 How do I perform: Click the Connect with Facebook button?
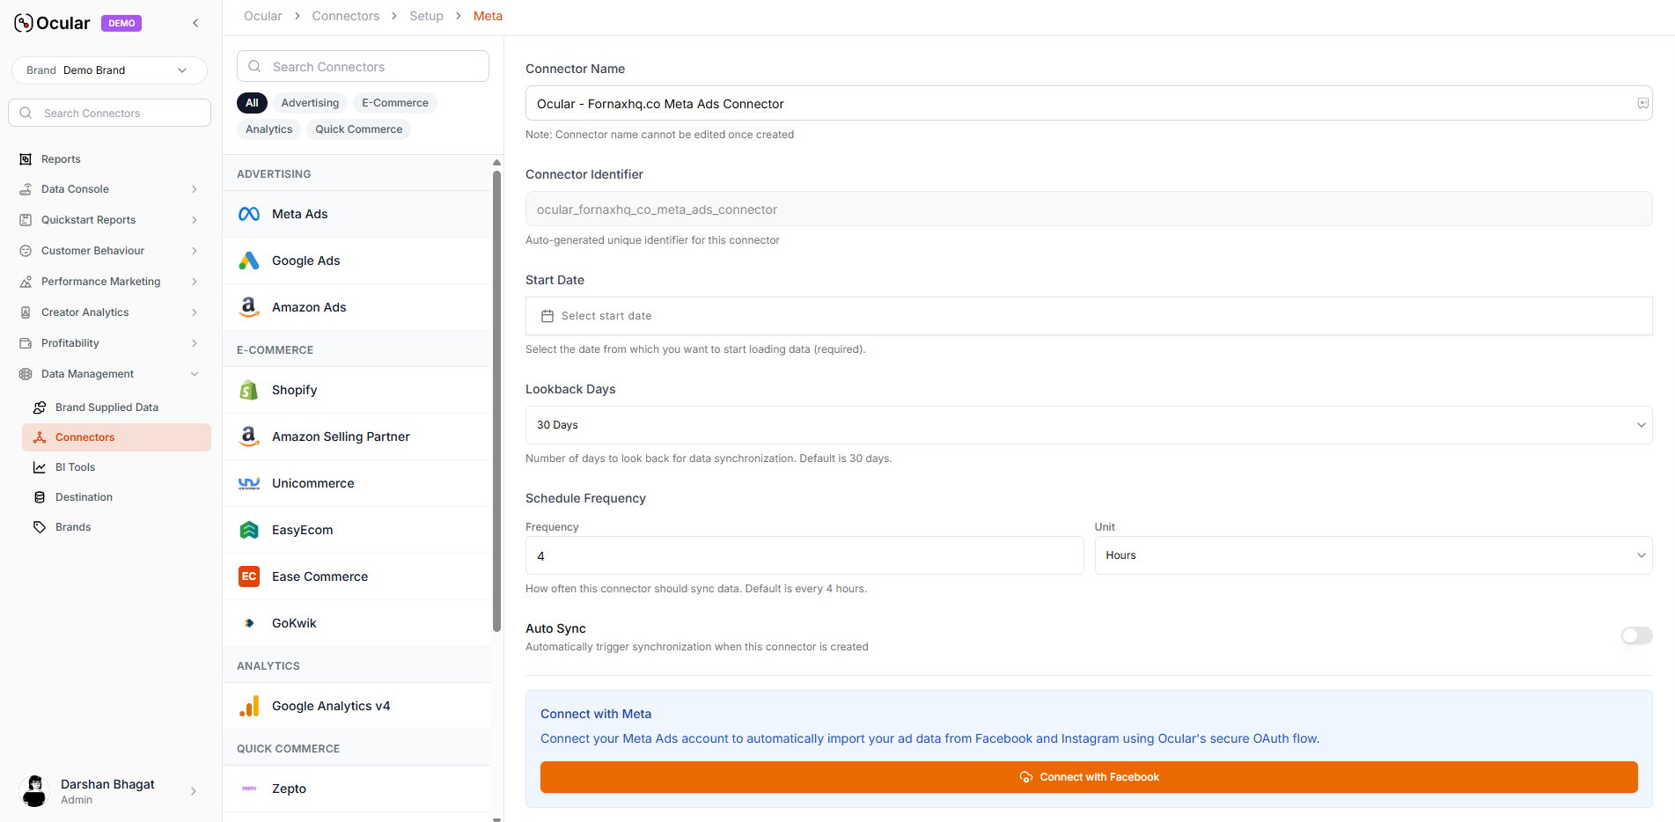(x=1089, y=777)
